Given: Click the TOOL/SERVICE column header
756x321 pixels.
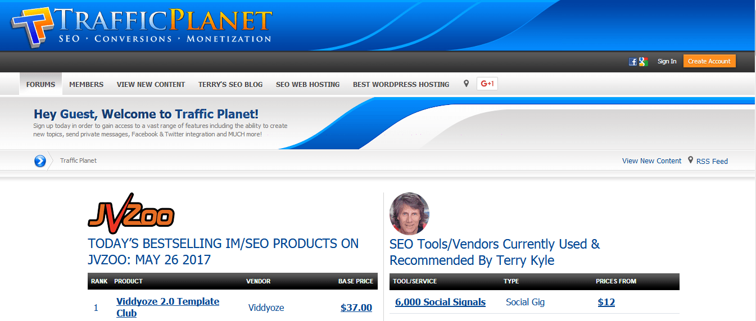Looking at the screenshot, I should (416, 281).
